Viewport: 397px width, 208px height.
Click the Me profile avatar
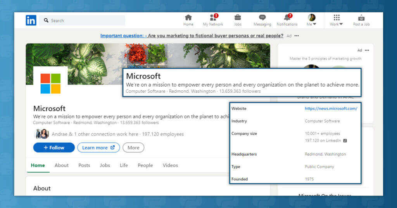tap(312, 17)
